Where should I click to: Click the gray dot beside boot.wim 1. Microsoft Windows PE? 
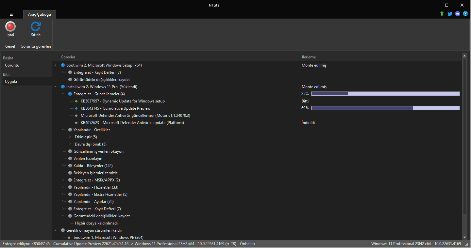[x=70, y=238]
